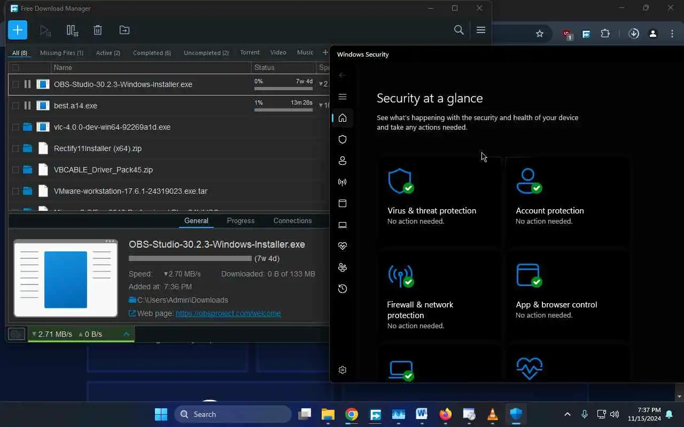Image resolution: width=684 pixels, height=427 pixels.
Task: Open folder for Rectify11Installer zip
Action: (28, 148)
